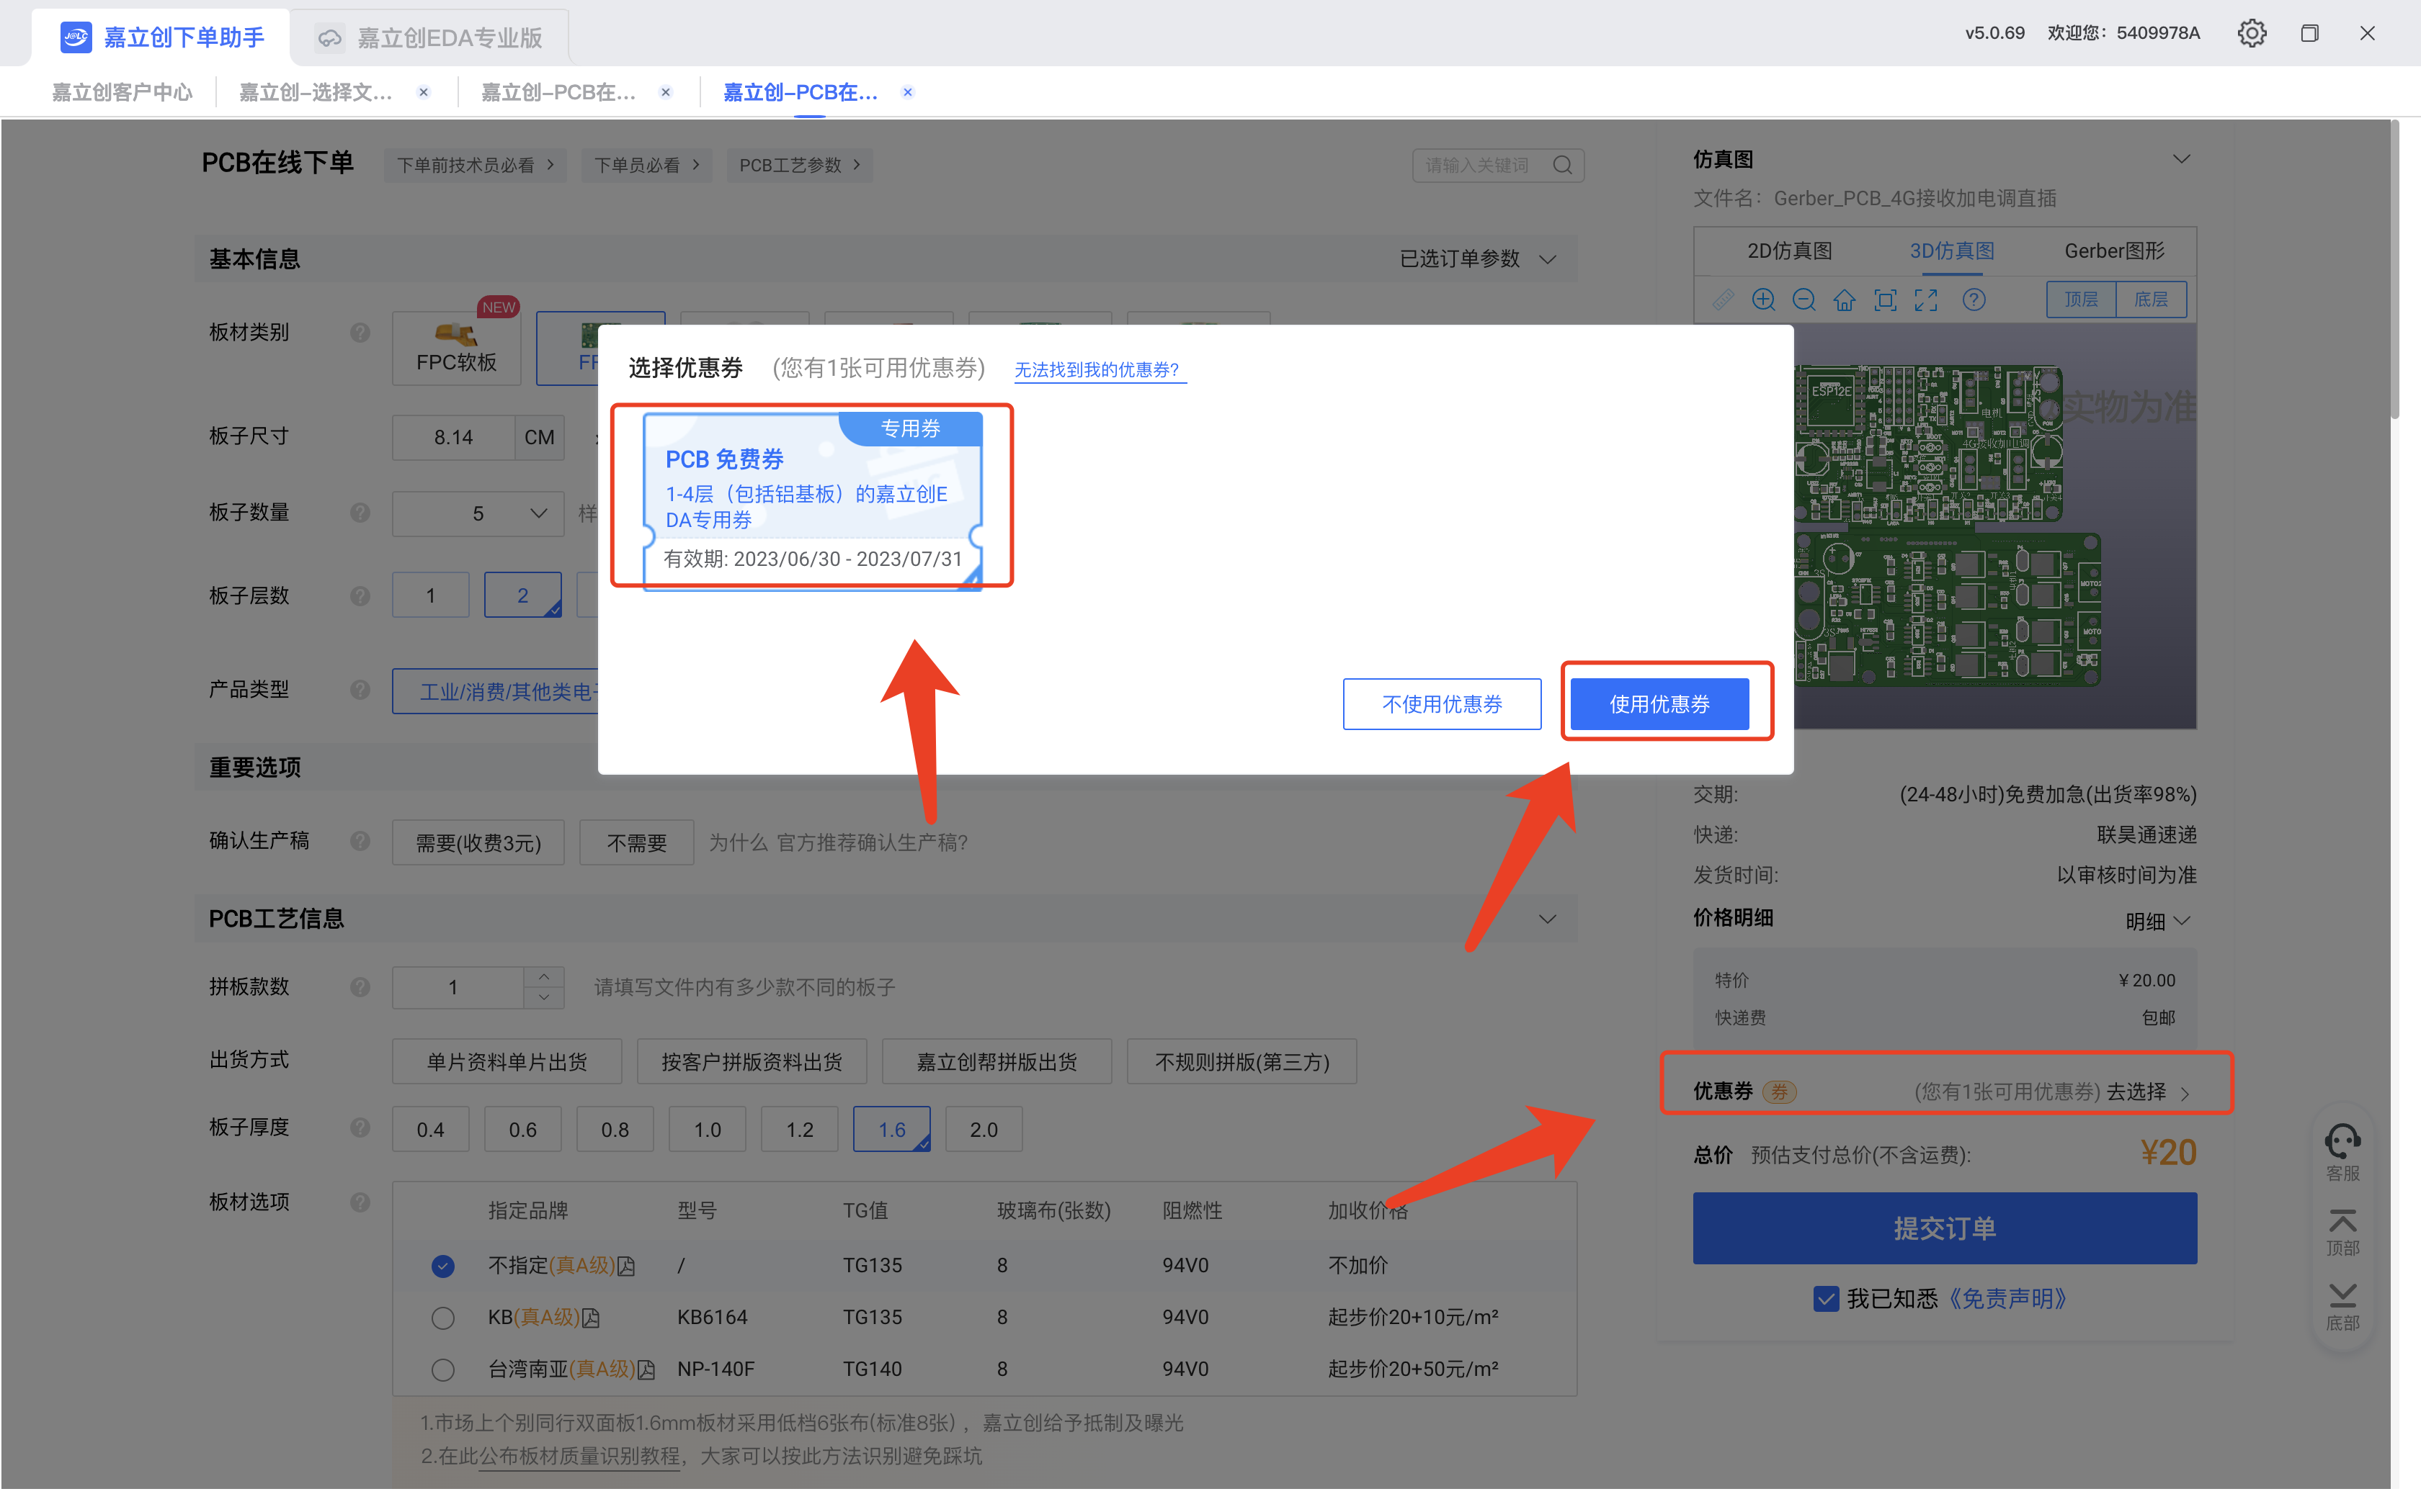The image size is (2421, 1512).
Task: Click help icon beside 板子数量
Action: (x=360, y=513)
